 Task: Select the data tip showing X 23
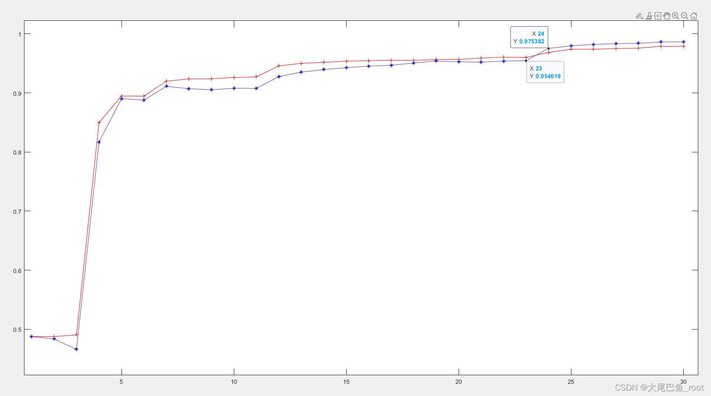[545, 72]
